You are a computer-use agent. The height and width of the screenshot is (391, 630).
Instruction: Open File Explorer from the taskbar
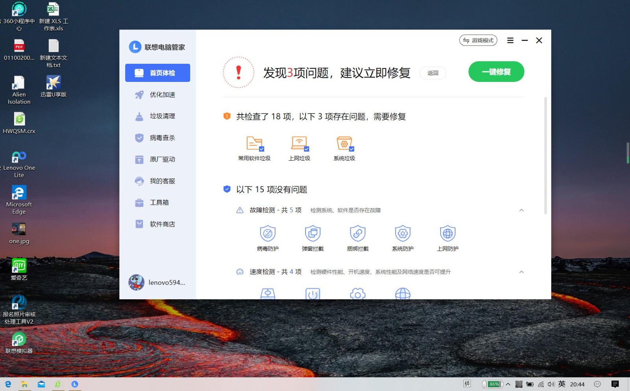click(x=24, y=384)
